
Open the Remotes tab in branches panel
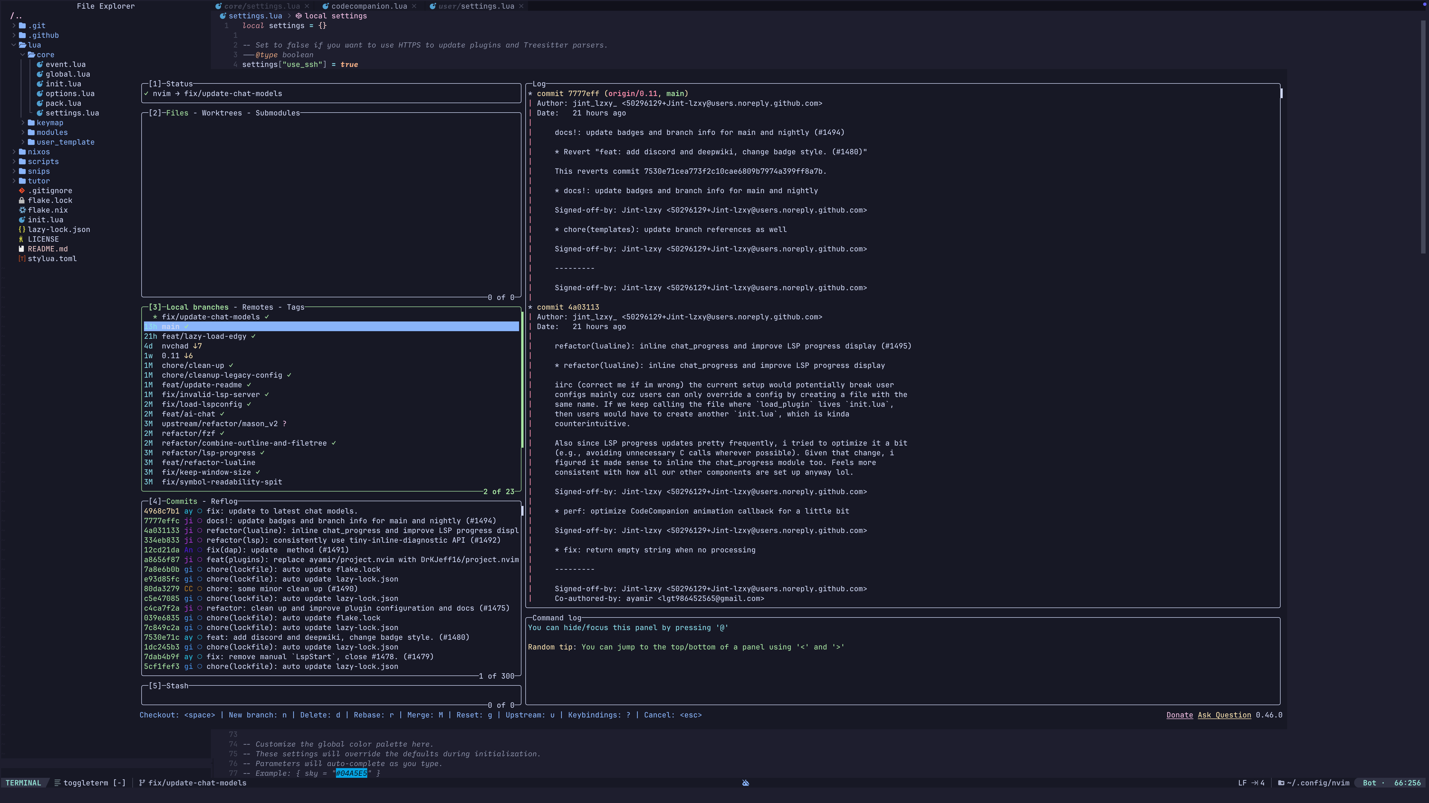pyautogui.click(x=257, y=307)
